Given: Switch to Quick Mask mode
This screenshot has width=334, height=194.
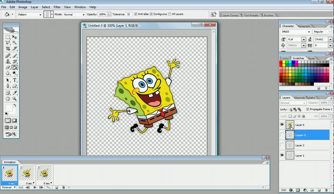Looking at the screenshot, I should pyautogui.click(x=14, y=121).
